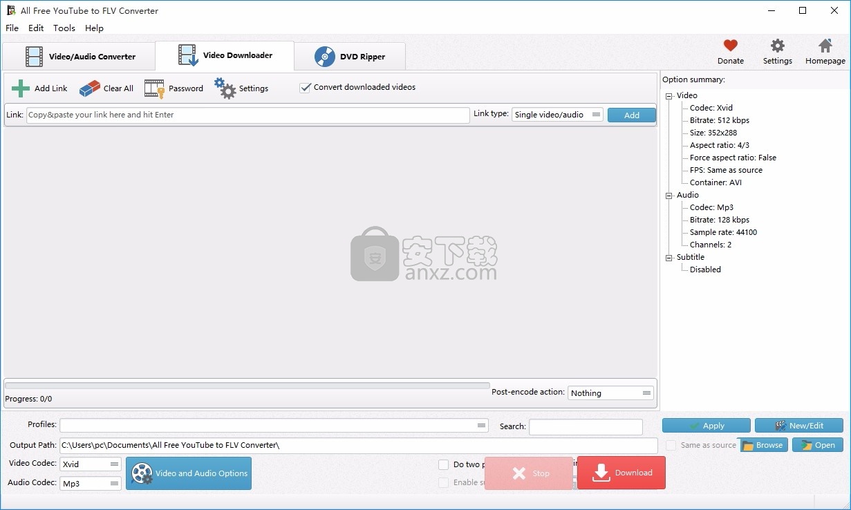Open the File menu
The image size is (851, 510).
(x=12, y=28)
